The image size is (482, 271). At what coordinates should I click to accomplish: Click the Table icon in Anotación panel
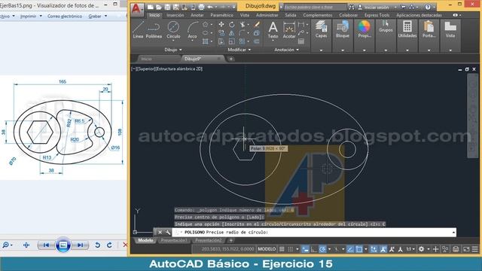(301, 41)
